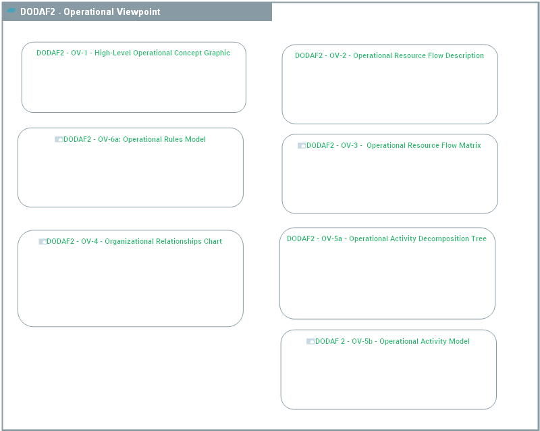Click the diagram icon beside OV-6a label
This screenshot has height=431, width=540.
click(58, 139)
